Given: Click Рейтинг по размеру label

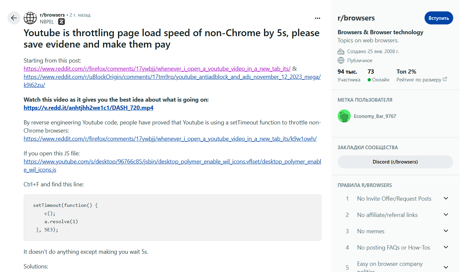Looking at the screenshot, I should click(x=419, y=79).
